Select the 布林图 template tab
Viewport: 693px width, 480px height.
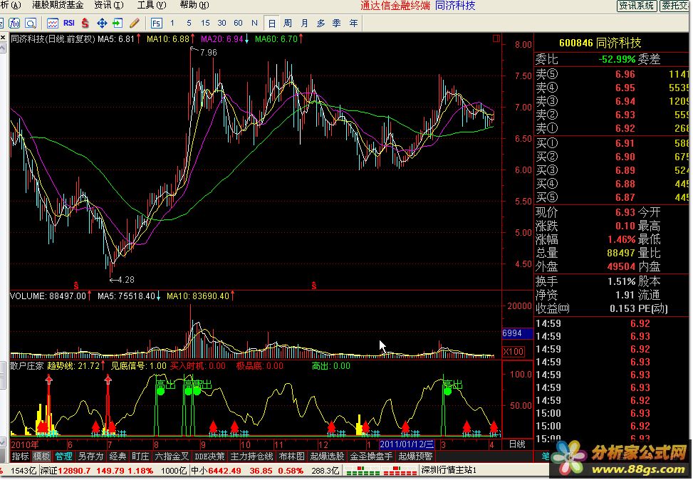pyautogui.click(x=292, y=456)
